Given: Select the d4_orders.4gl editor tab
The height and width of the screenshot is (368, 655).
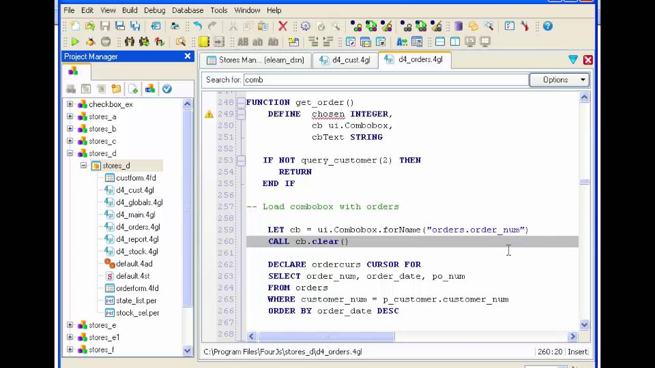Looking at the screenshot, I should (414, 59).
